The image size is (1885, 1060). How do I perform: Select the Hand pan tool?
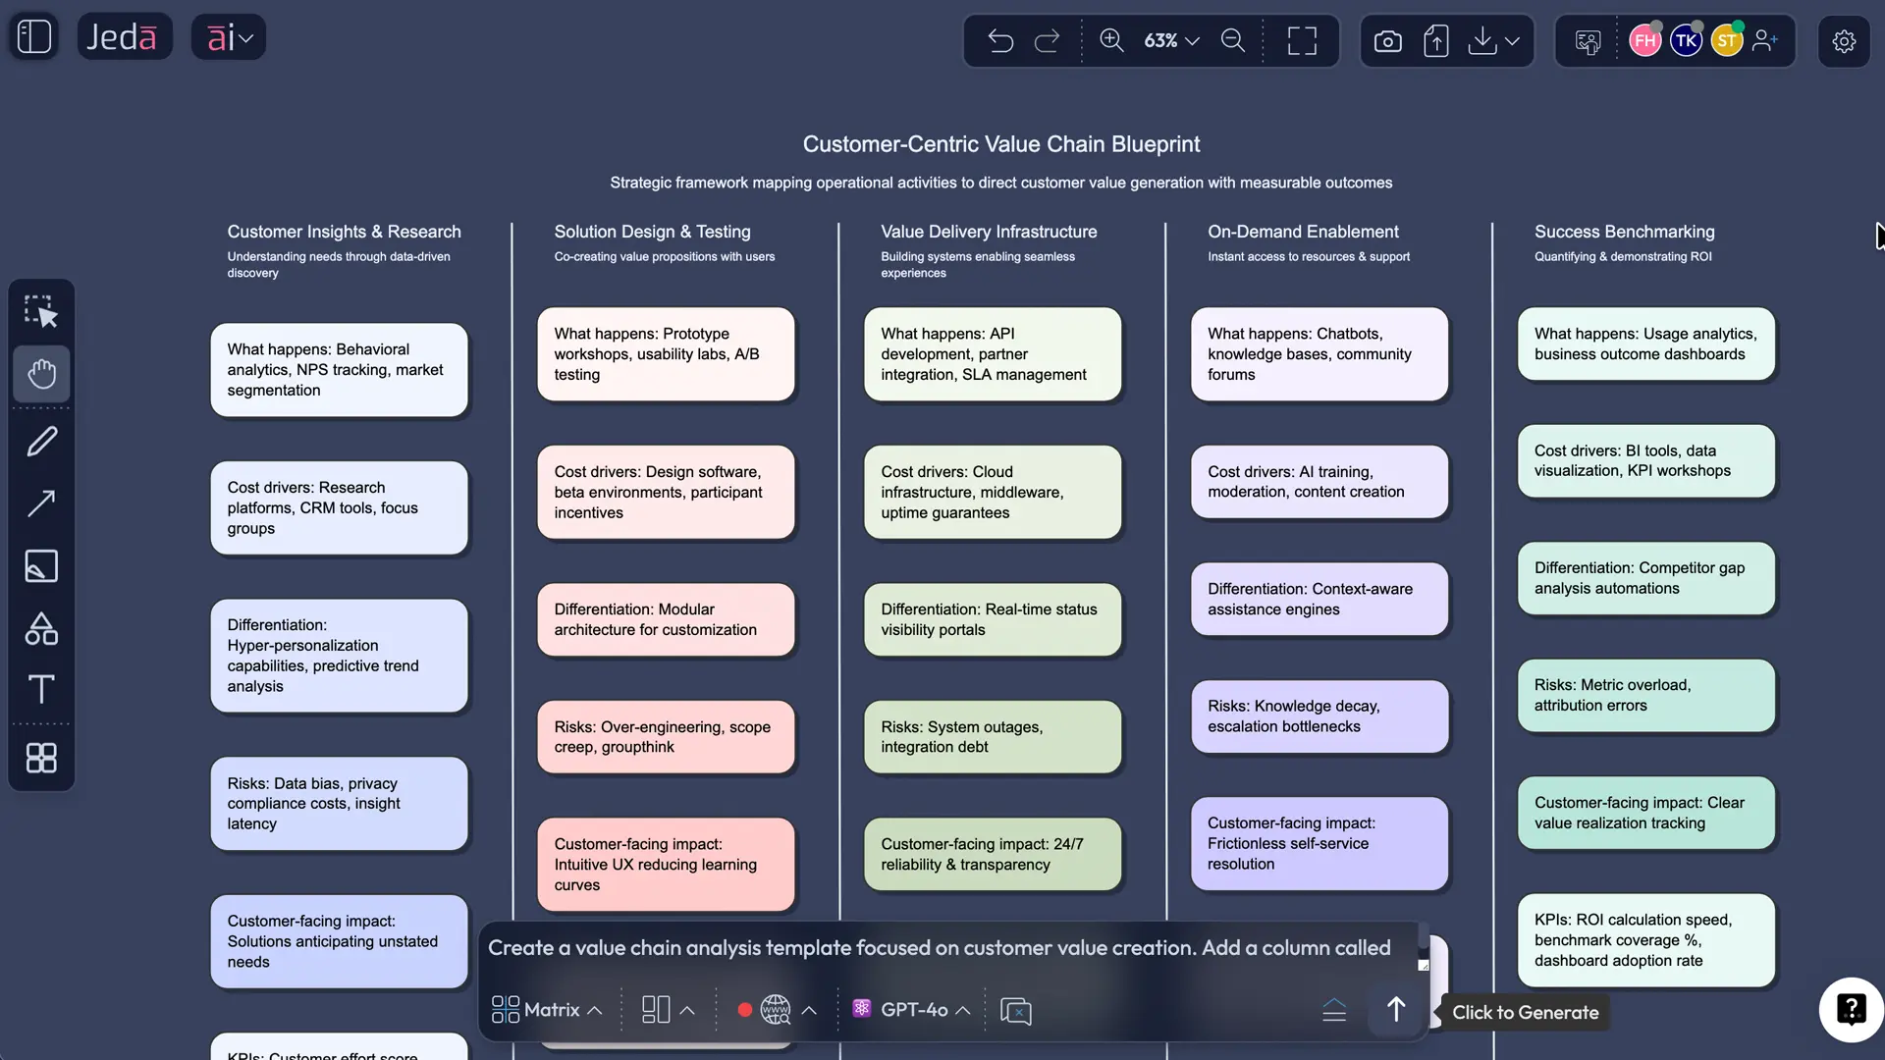point(41,374)
